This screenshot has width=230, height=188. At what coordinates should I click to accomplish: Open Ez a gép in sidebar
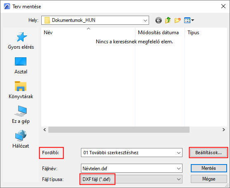point(21,115)
